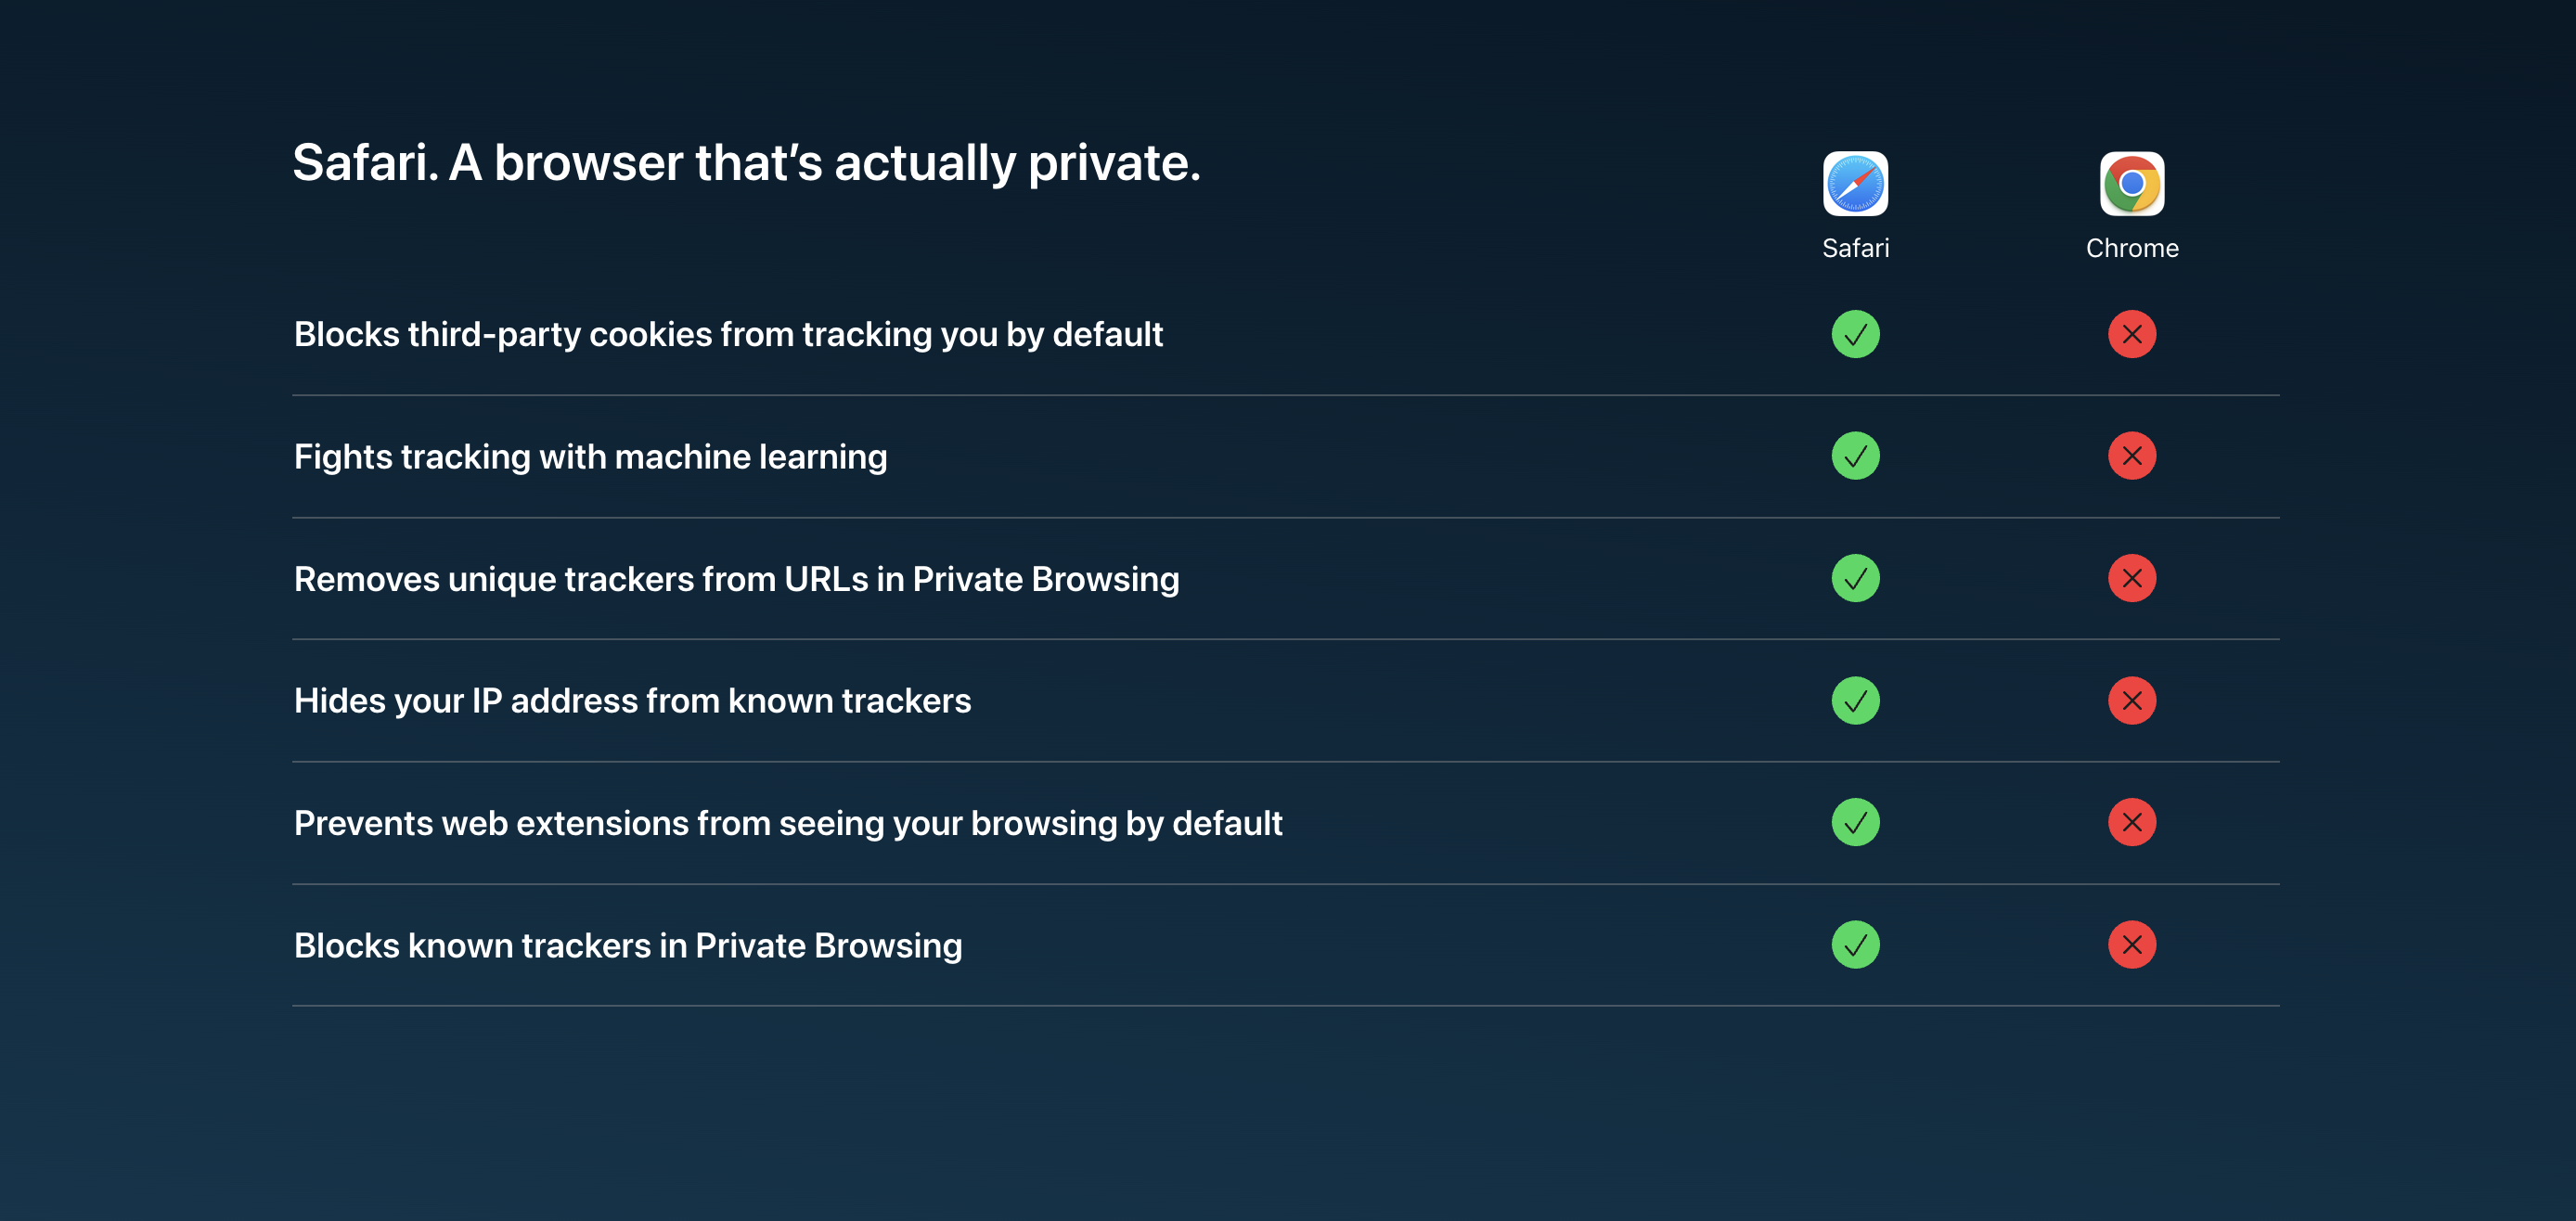This screenshot has width=2576, height=1221.
Task: Click Chrome's red X for third-party cookies
Action: pos(2132,334)
